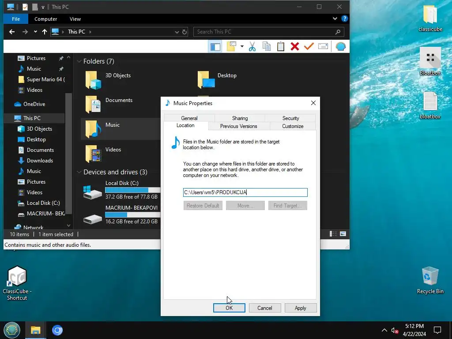Screen dimensions: 452x339
Task: Select OneDrive in the navigation pane
Action: [34, 104]
